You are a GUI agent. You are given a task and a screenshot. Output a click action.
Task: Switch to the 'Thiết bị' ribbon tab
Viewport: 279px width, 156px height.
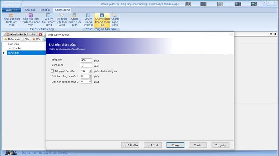[45, 10]
